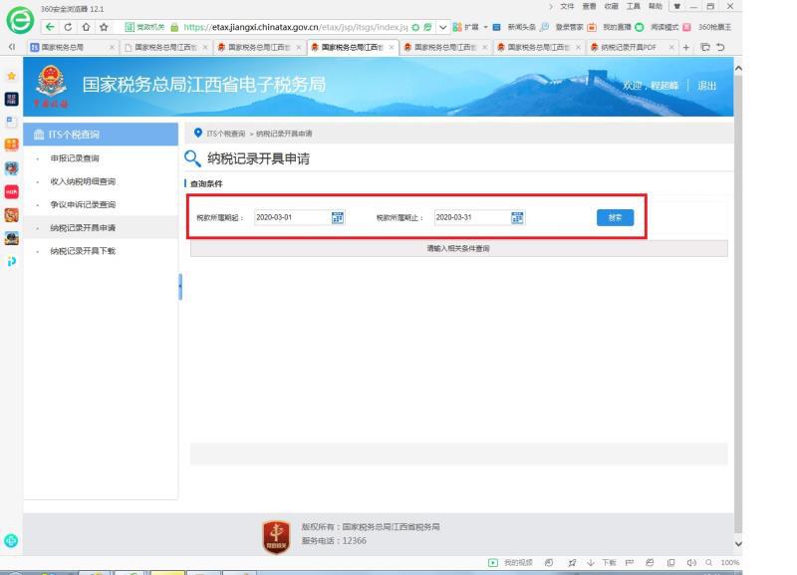The image size is (797, 575).
Task: Click the browser address bar URL
Action: pos(295,27)
